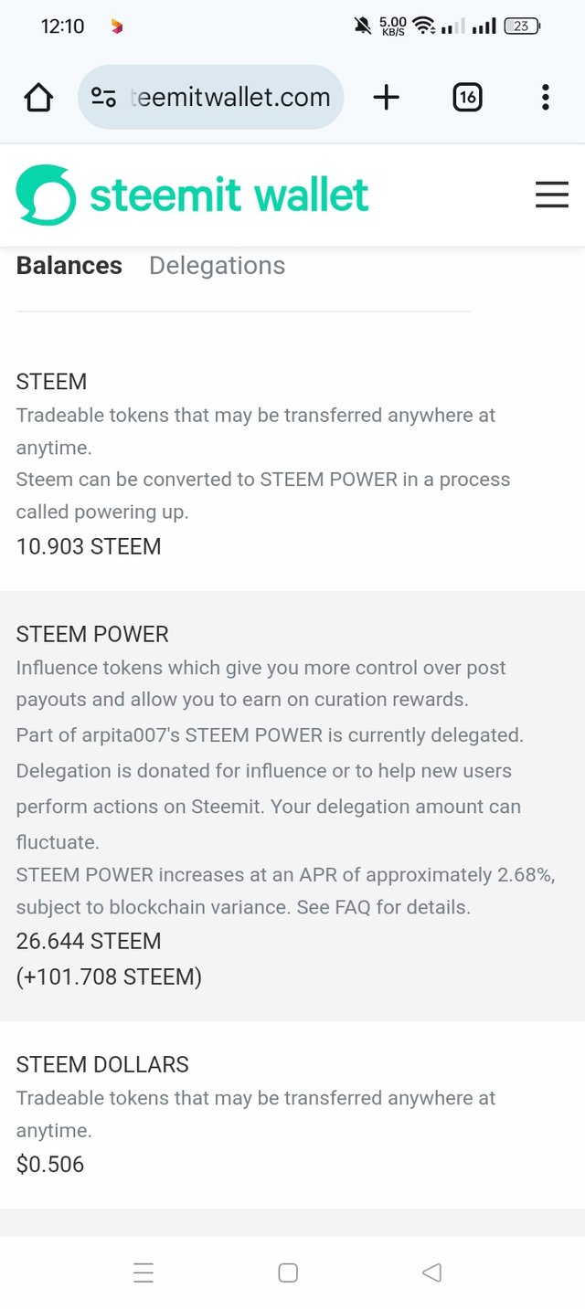The width and height of the screenshot is (585, 1309).
Task: Tap the +101.708 STEEM delegated amount
Action: pos(109,976)
